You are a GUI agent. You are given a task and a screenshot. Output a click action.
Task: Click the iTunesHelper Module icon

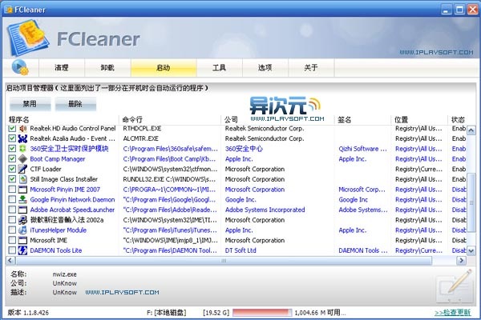click(x=23, y=230)
